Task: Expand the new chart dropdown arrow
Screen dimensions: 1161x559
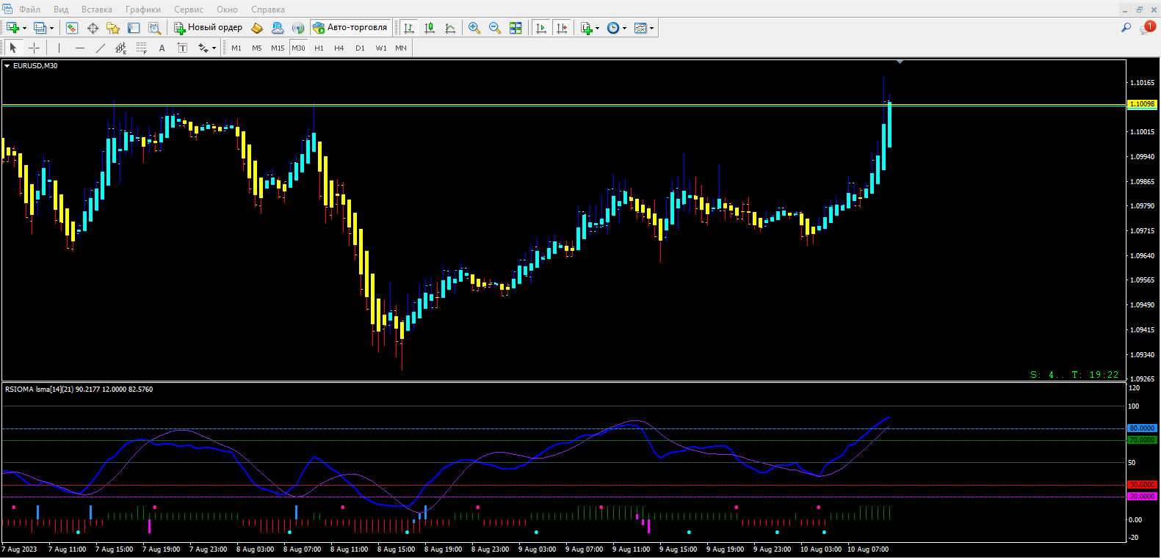Action: pos(24,29)
